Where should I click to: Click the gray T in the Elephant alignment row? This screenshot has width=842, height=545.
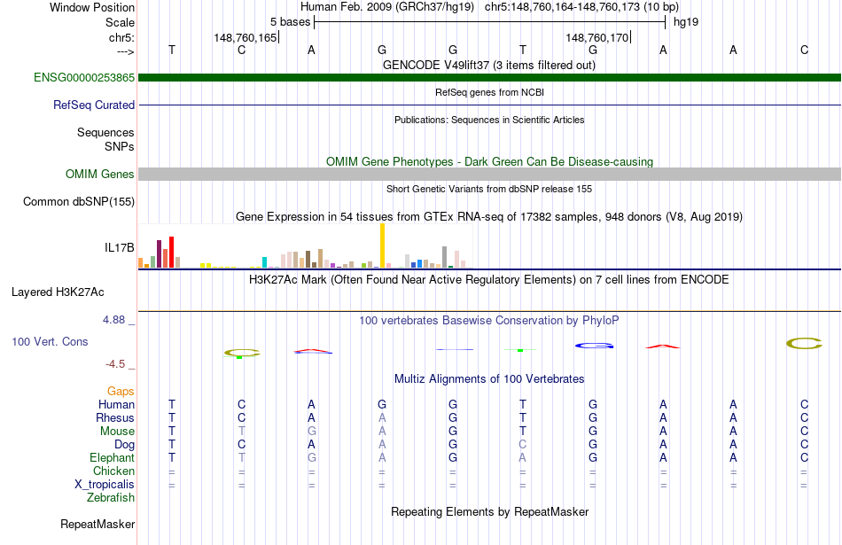point(242,457)
